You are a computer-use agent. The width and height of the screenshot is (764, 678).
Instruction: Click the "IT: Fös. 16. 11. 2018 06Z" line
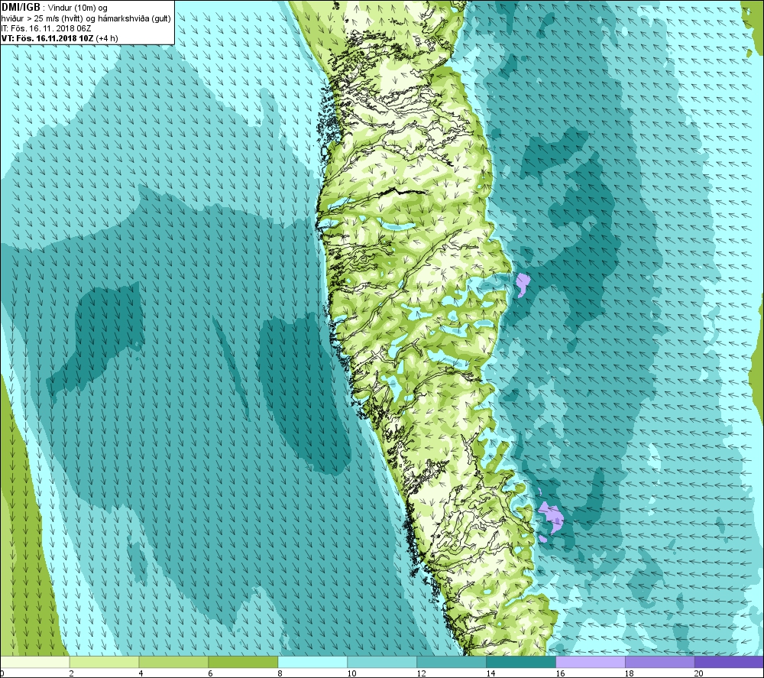46,28
